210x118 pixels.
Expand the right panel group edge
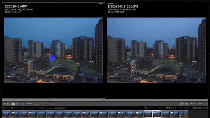click(x=209, y=54)
